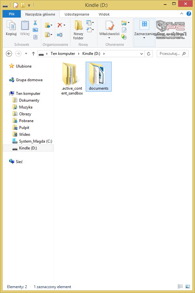Viewport: 195px width, 293px height.
Task: Click 'Elementy: 2' in status bar
Action: (x=17, y=287)
